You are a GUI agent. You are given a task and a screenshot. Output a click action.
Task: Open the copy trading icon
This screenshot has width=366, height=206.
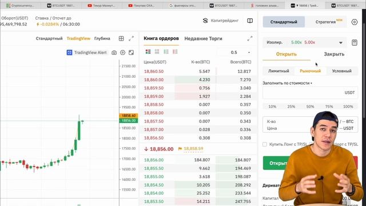tap(205, 21)
